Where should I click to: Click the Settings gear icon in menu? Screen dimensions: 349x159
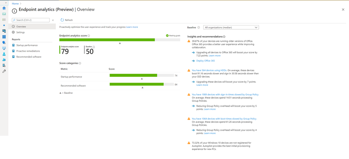pos(13,32)
